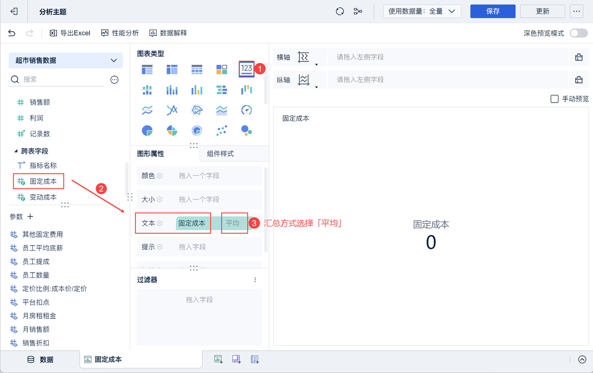593x373 pixels.
Task: Click the undo arrow icon
Action: pyautogui.click(x=12, y=33)
